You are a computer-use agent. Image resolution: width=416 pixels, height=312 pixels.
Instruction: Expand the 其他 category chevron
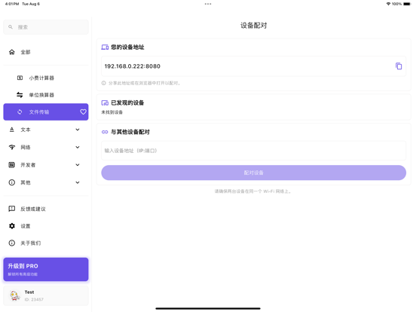78,182
